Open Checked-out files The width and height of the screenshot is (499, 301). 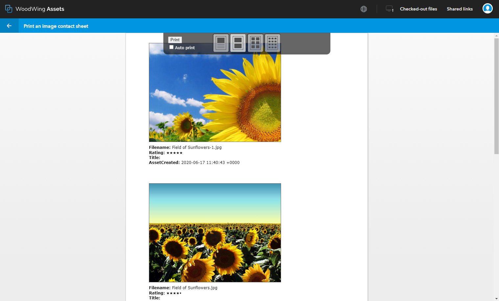pyautogui.click(x=418, y=9)
